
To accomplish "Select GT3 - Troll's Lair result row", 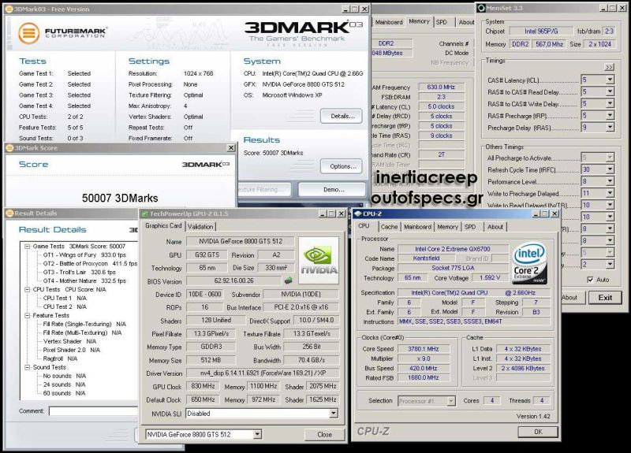I will [x=80, y=272].
